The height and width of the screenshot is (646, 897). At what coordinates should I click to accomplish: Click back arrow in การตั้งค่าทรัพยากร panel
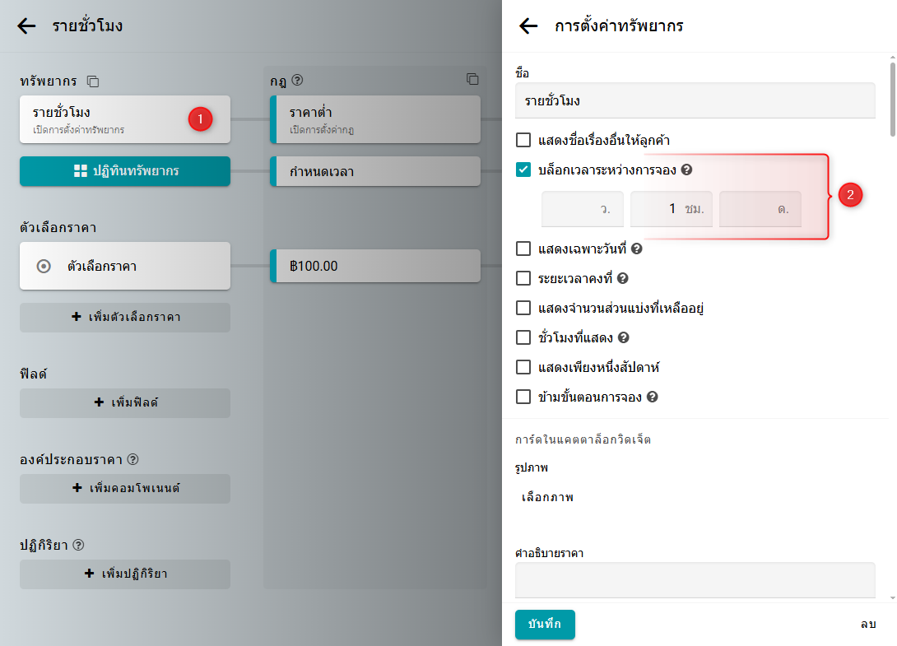pos(528,26)
